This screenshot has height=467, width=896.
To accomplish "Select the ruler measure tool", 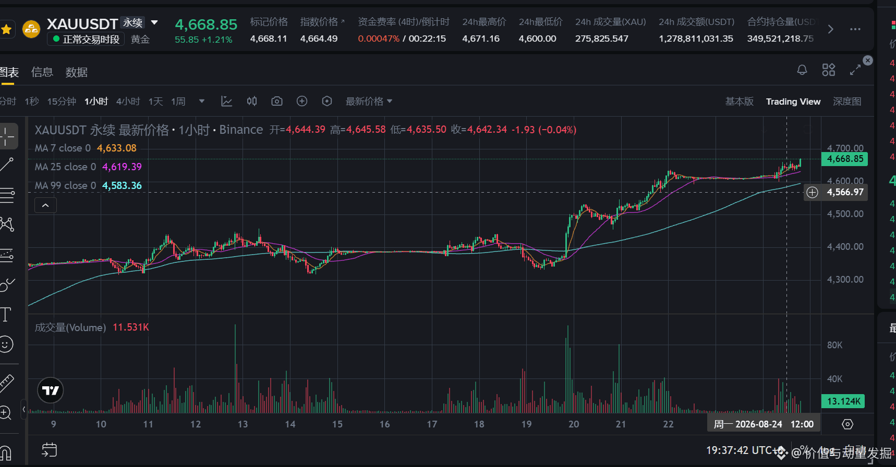I will (x=7, y=384).
